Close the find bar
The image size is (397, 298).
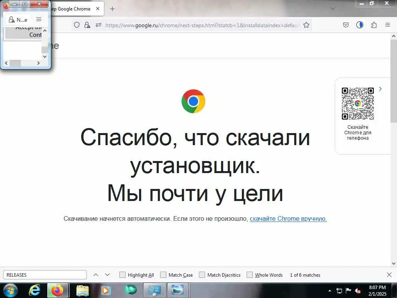click(x=389, y=275)
